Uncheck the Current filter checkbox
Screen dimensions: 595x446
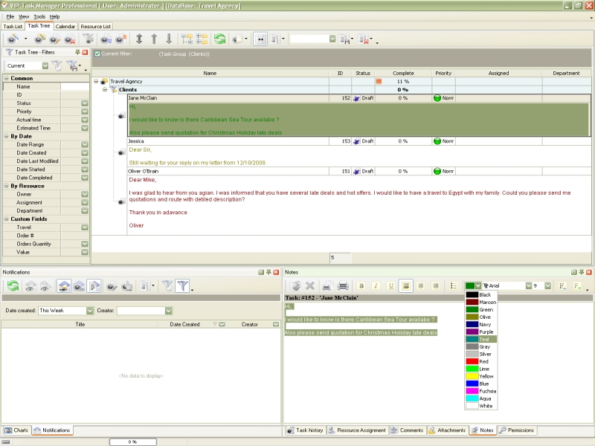(x=97, y=54)
